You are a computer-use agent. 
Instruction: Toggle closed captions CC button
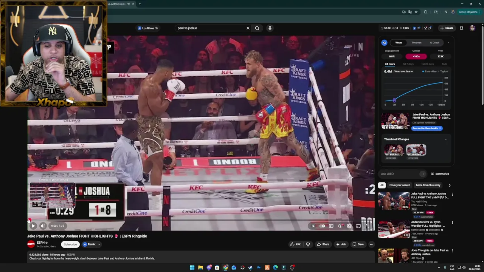[x=331, y=226]
